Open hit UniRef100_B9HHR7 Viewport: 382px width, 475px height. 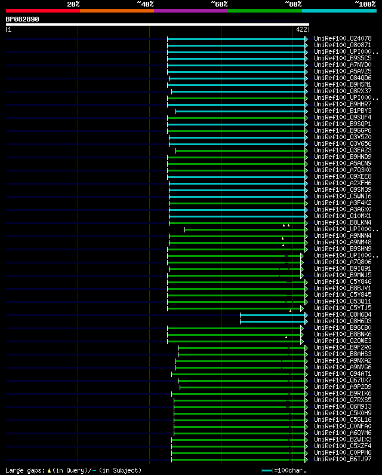tap(343, 104)
